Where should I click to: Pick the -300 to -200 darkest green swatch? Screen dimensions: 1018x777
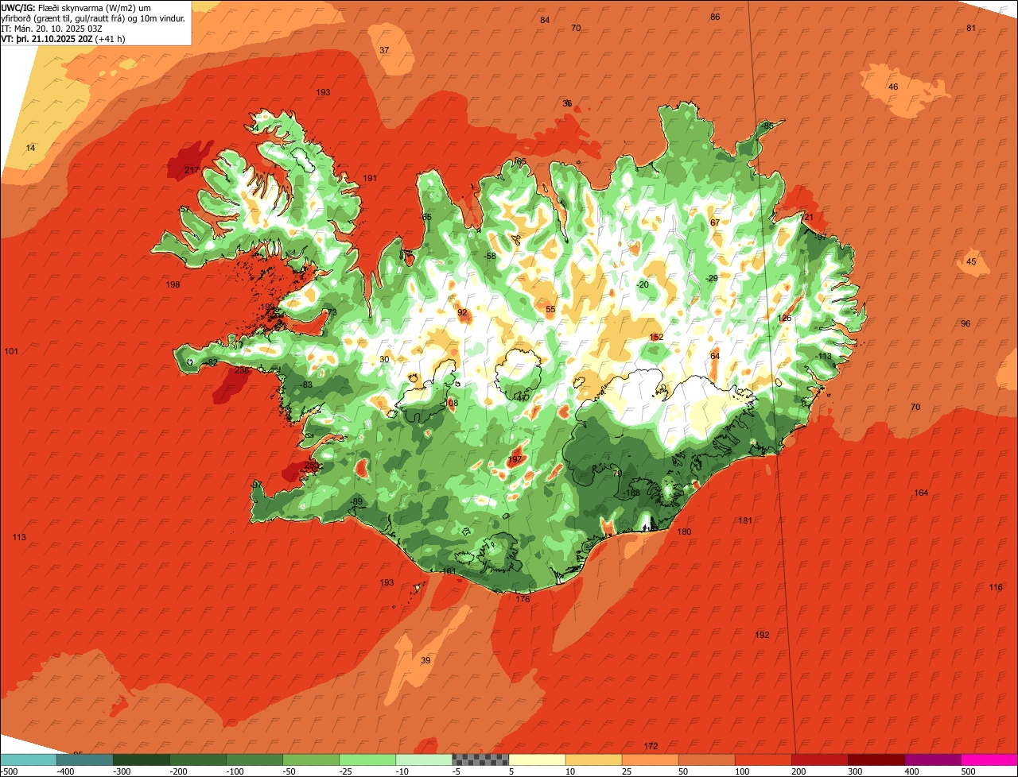[141, 760]
